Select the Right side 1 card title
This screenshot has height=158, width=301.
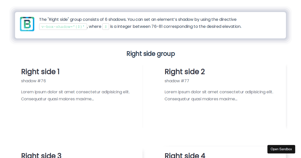pos(40,72)
